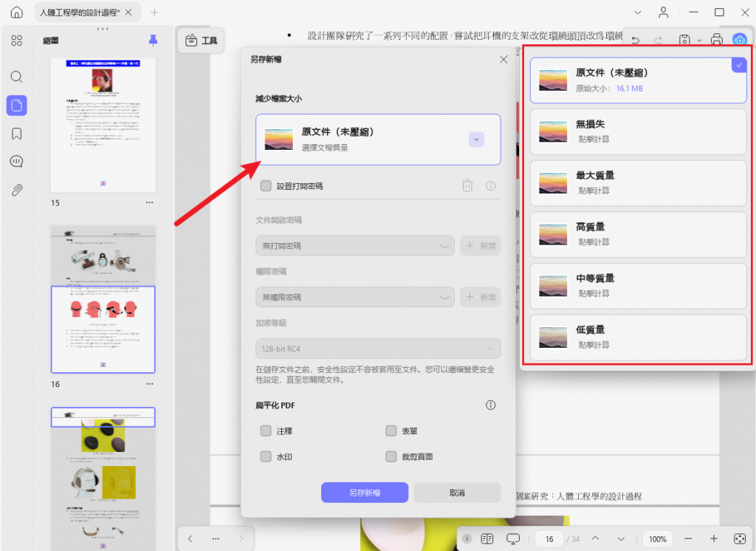Expand the file quality dropdown arrow
Image resolution: width=756 pixels, height=551 pixels.
click(476, 140)
